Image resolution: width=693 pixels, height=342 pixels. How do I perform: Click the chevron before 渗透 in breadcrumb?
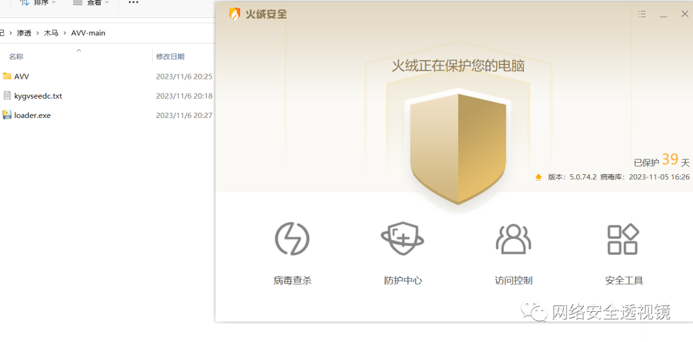click(11, 33)
